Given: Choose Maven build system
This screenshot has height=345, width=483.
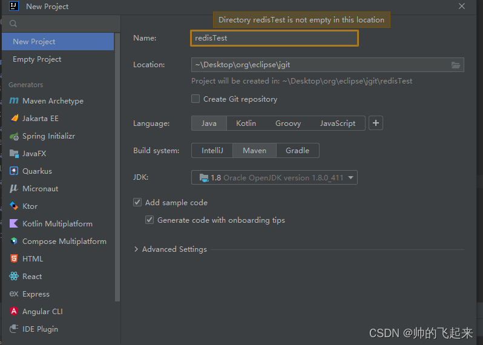Looking at the screenshot, I should point(254,151).
